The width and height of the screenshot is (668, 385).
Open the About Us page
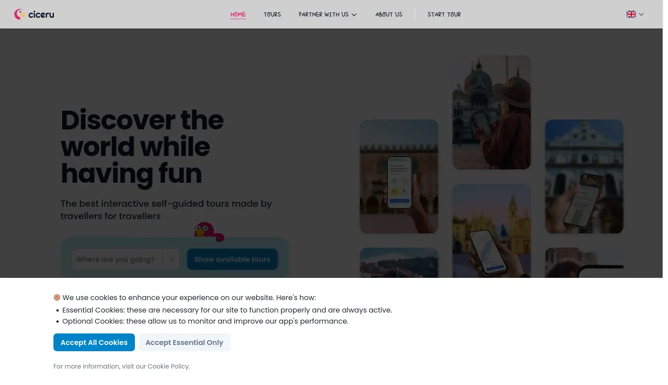388,14
